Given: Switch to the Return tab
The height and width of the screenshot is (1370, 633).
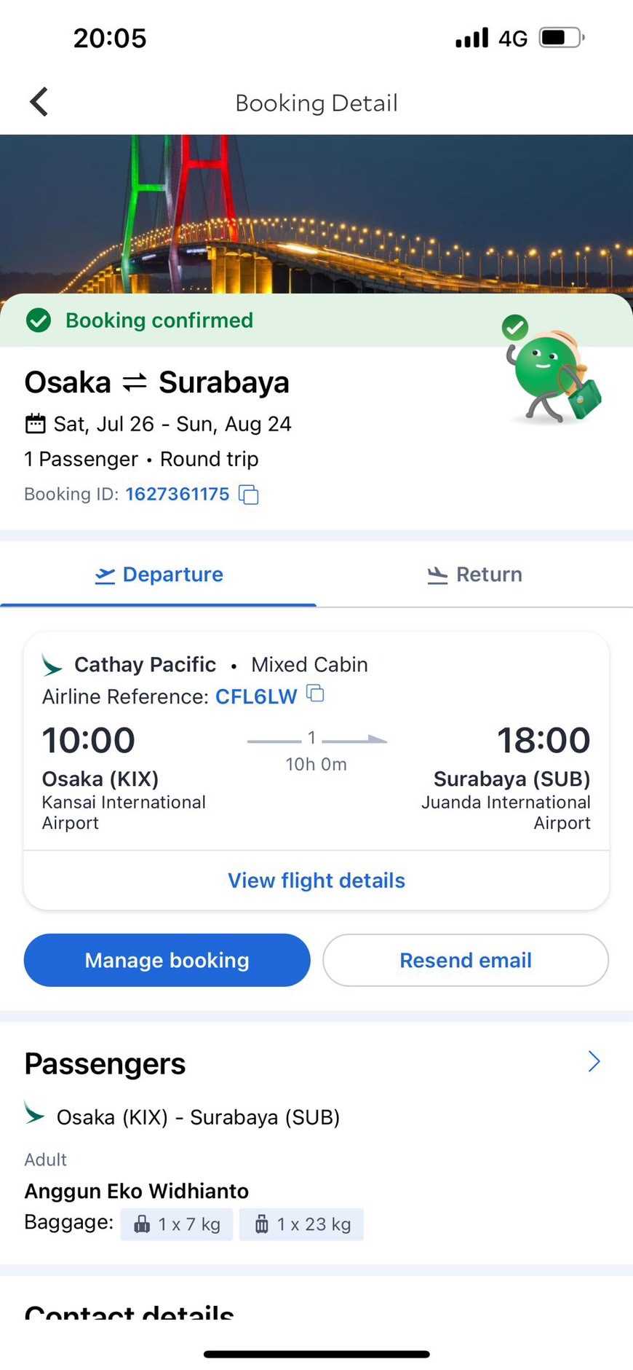Looking at the screenshot, I should click(x=474, y=575).
